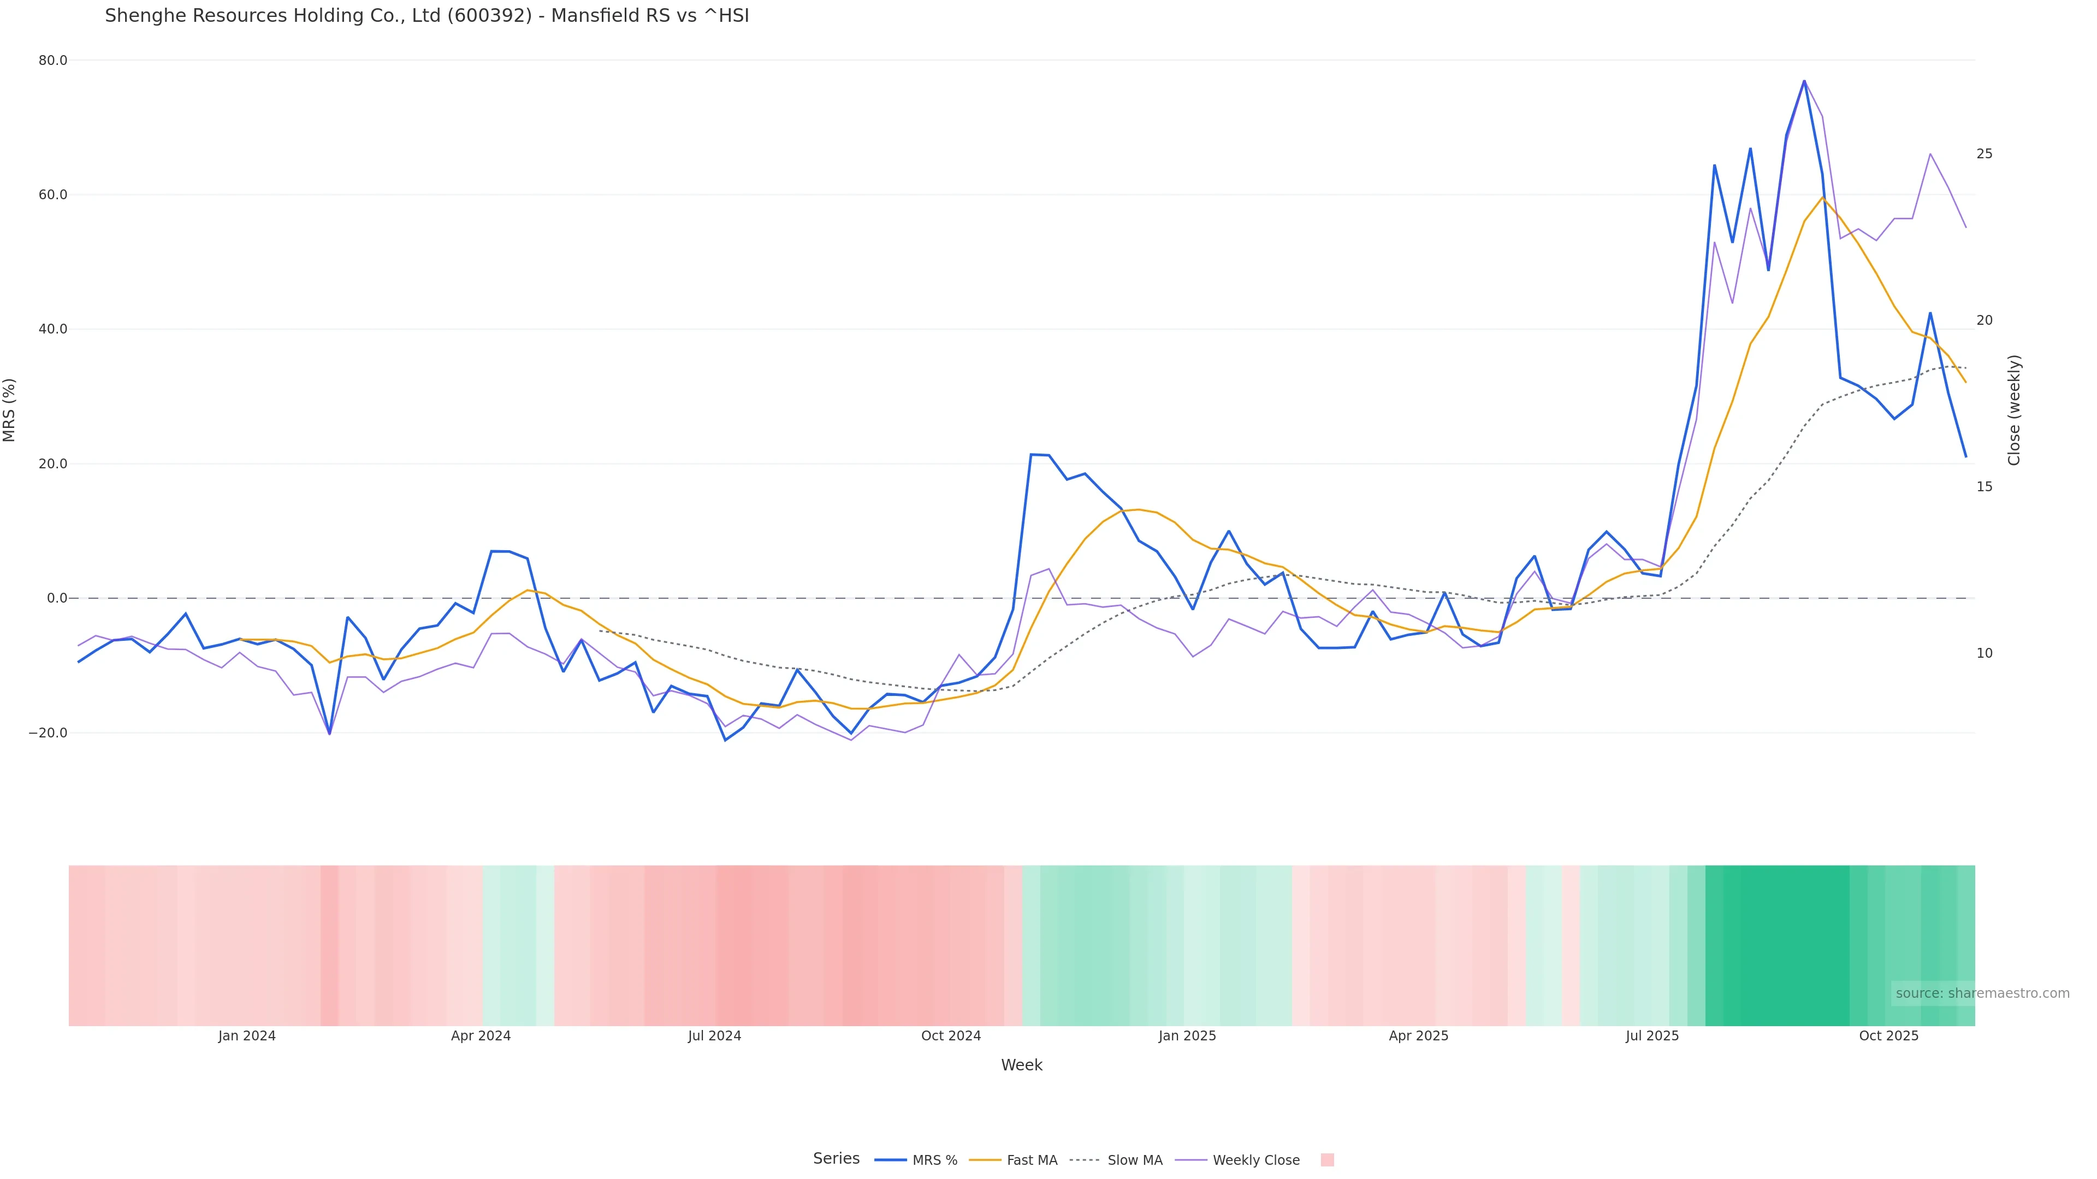Viewport: 2097px width, 1179px height.
Task: Click the Week axis title
Action: [x=1022, y=1065]
